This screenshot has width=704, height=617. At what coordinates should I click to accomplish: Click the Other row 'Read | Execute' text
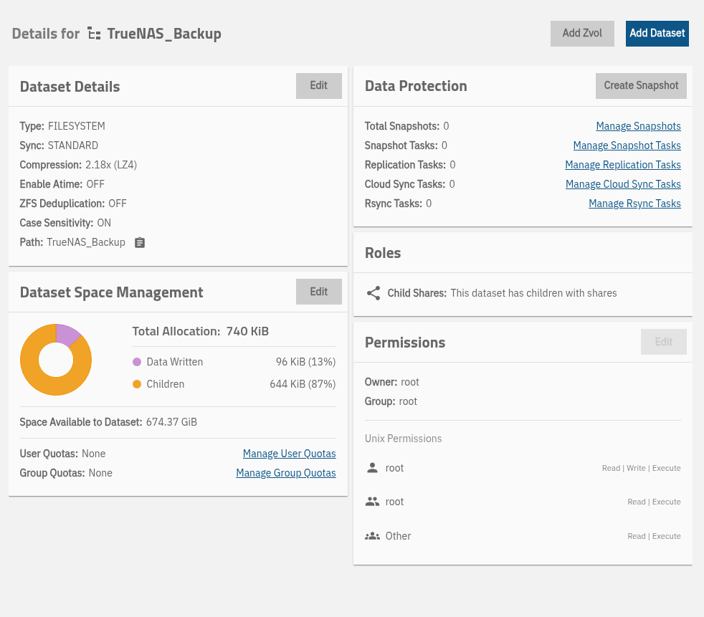pyautogui.click(x=654, y=536)
